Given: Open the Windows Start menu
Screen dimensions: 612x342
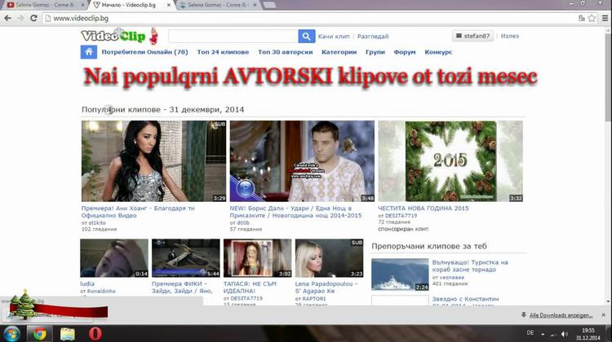Looking at the screenshot, I should 11,333.
